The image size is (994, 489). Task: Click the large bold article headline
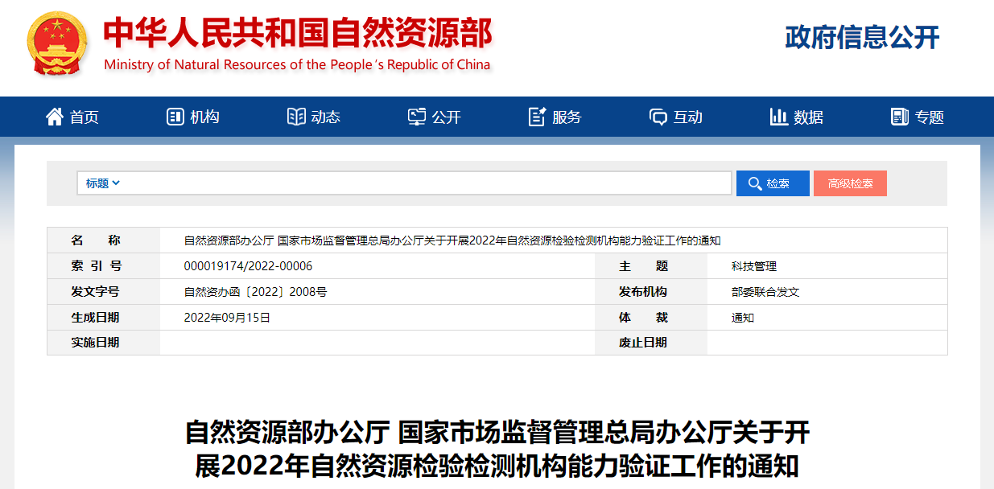497,449
